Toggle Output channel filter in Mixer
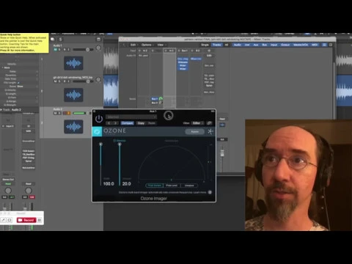352x264 pixels. coord(285,45)
